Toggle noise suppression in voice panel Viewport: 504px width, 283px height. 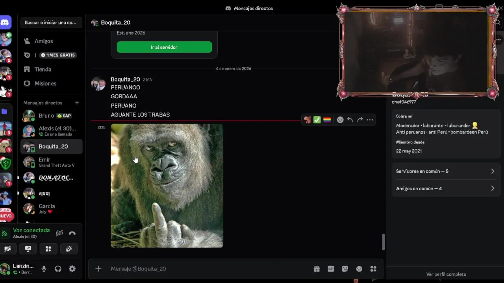(x=59, y=233)
